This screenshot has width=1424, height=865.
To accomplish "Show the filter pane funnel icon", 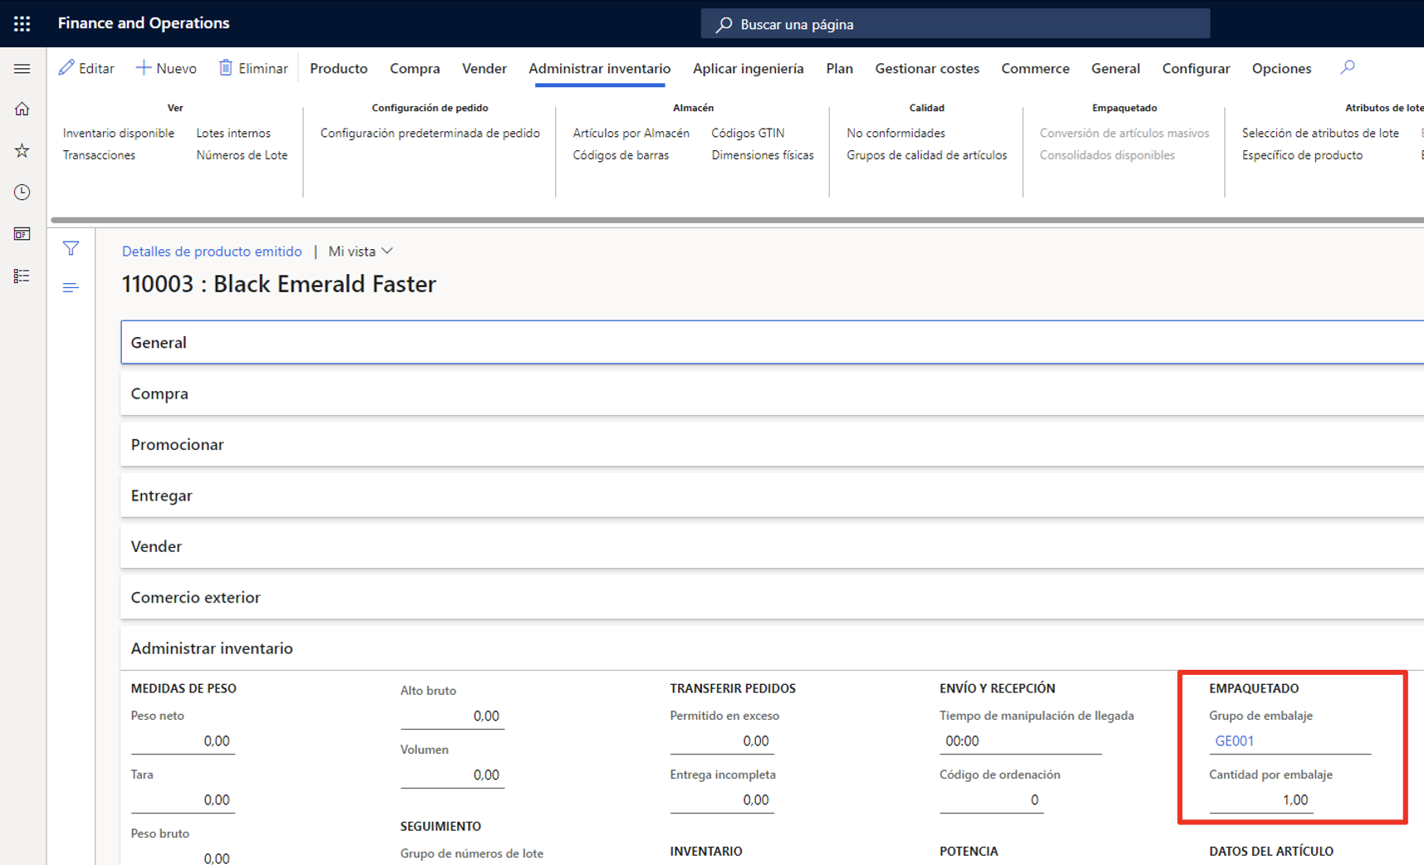I will [x=71, y=248].
